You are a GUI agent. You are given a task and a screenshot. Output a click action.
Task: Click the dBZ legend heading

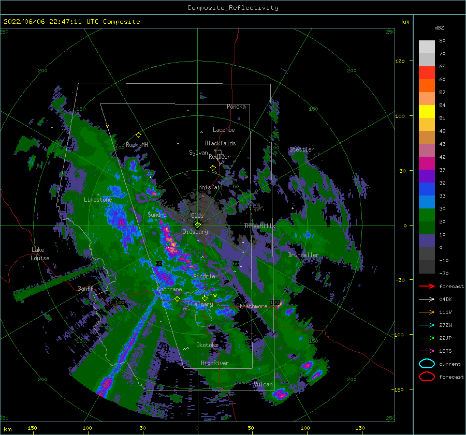click(x=439, y=28)
